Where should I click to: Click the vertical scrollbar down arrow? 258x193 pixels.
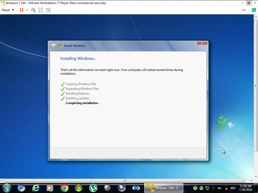pos(256,177)
